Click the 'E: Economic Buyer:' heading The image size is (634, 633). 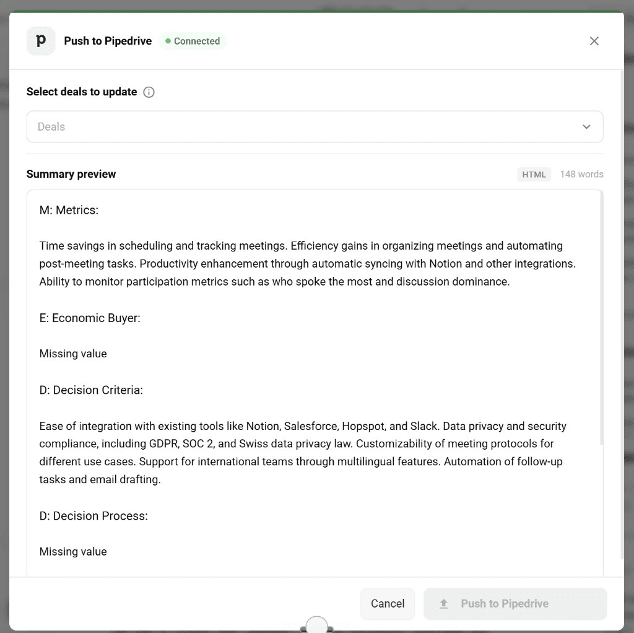coord(90,318)
